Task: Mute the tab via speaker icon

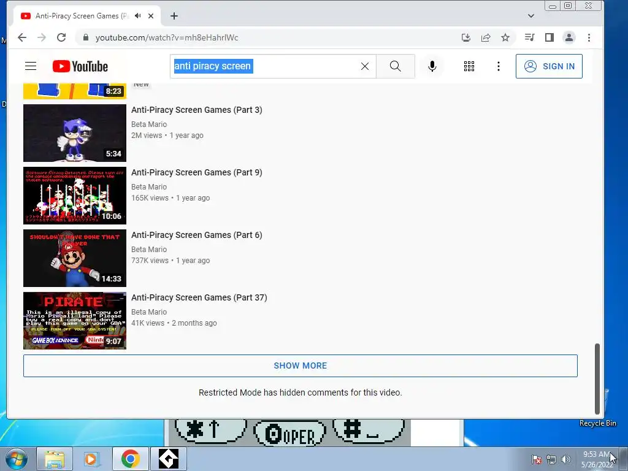Action: tap(138, 15)
